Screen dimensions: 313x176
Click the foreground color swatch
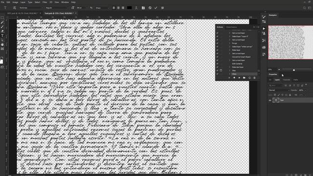click(1, 62)
